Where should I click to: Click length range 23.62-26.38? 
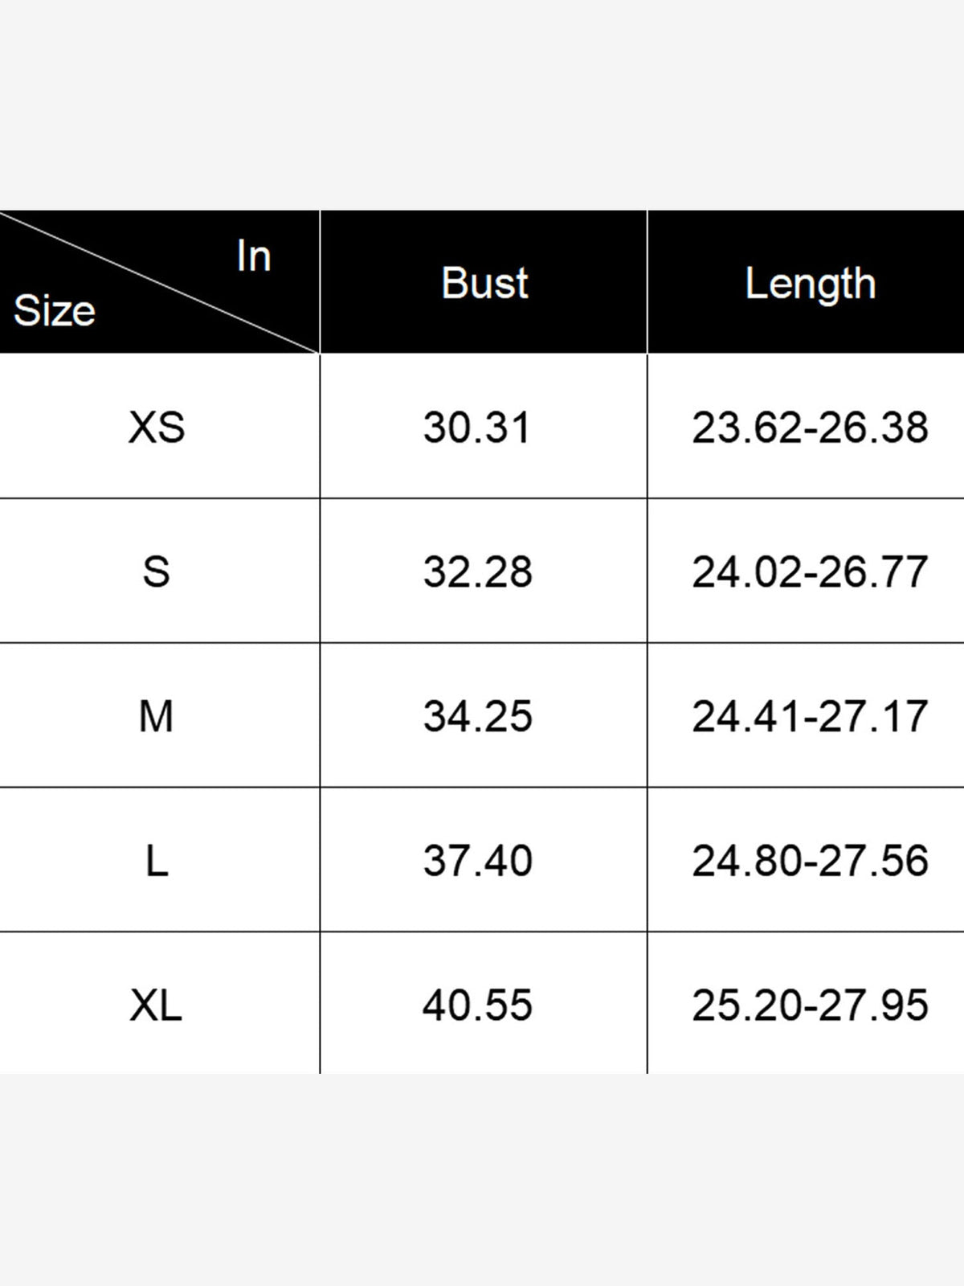[810, 427]
